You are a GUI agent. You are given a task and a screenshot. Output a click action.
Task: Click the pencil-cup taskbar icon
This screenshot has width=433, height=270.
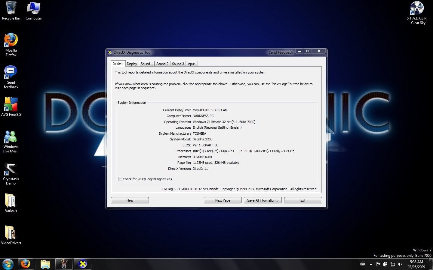point(64,264)
